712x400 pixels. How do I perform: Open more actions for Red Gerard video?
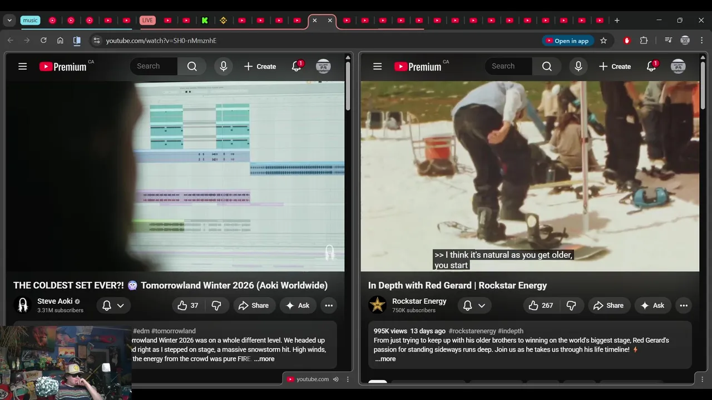684,306
